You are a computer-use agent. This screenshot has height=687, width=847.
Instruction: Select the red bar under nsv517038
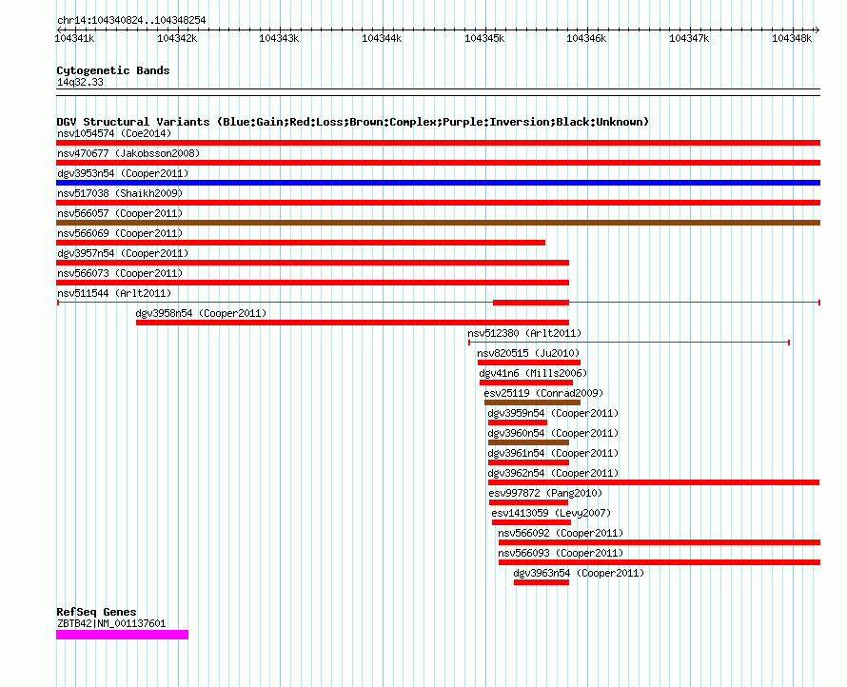pyautogui.click(x=438, y=203)
